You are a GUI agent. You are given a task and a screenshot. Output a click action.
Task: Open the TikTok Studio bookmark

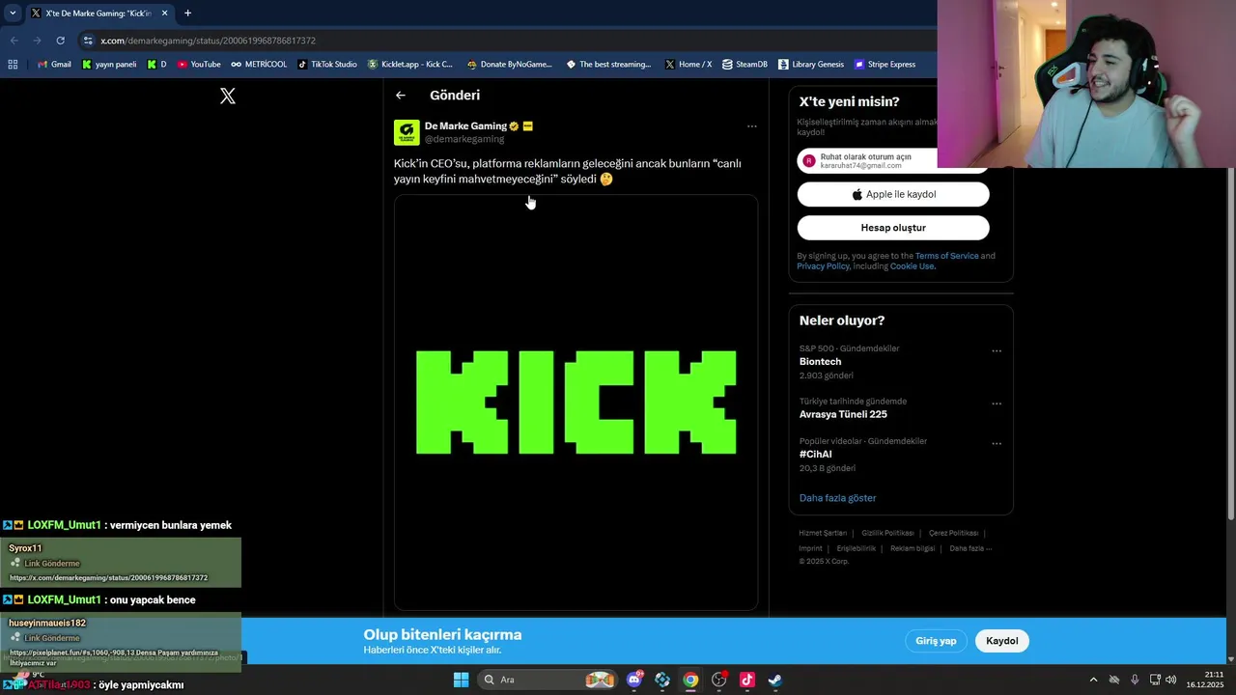click(327, 65)
